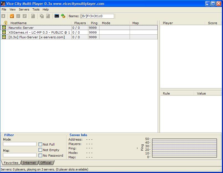Click the padlock column header icon
This screenshot has width=223, height=173.
(6, 23)
